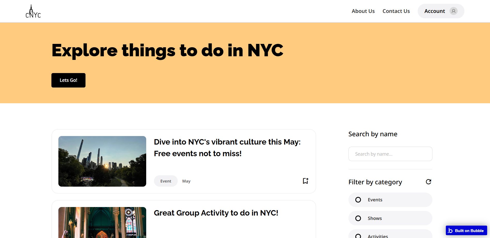Open the Central Park skyline thumbnail
The height and width of the screenshot is (238, 490).
(x=102, y=161)
